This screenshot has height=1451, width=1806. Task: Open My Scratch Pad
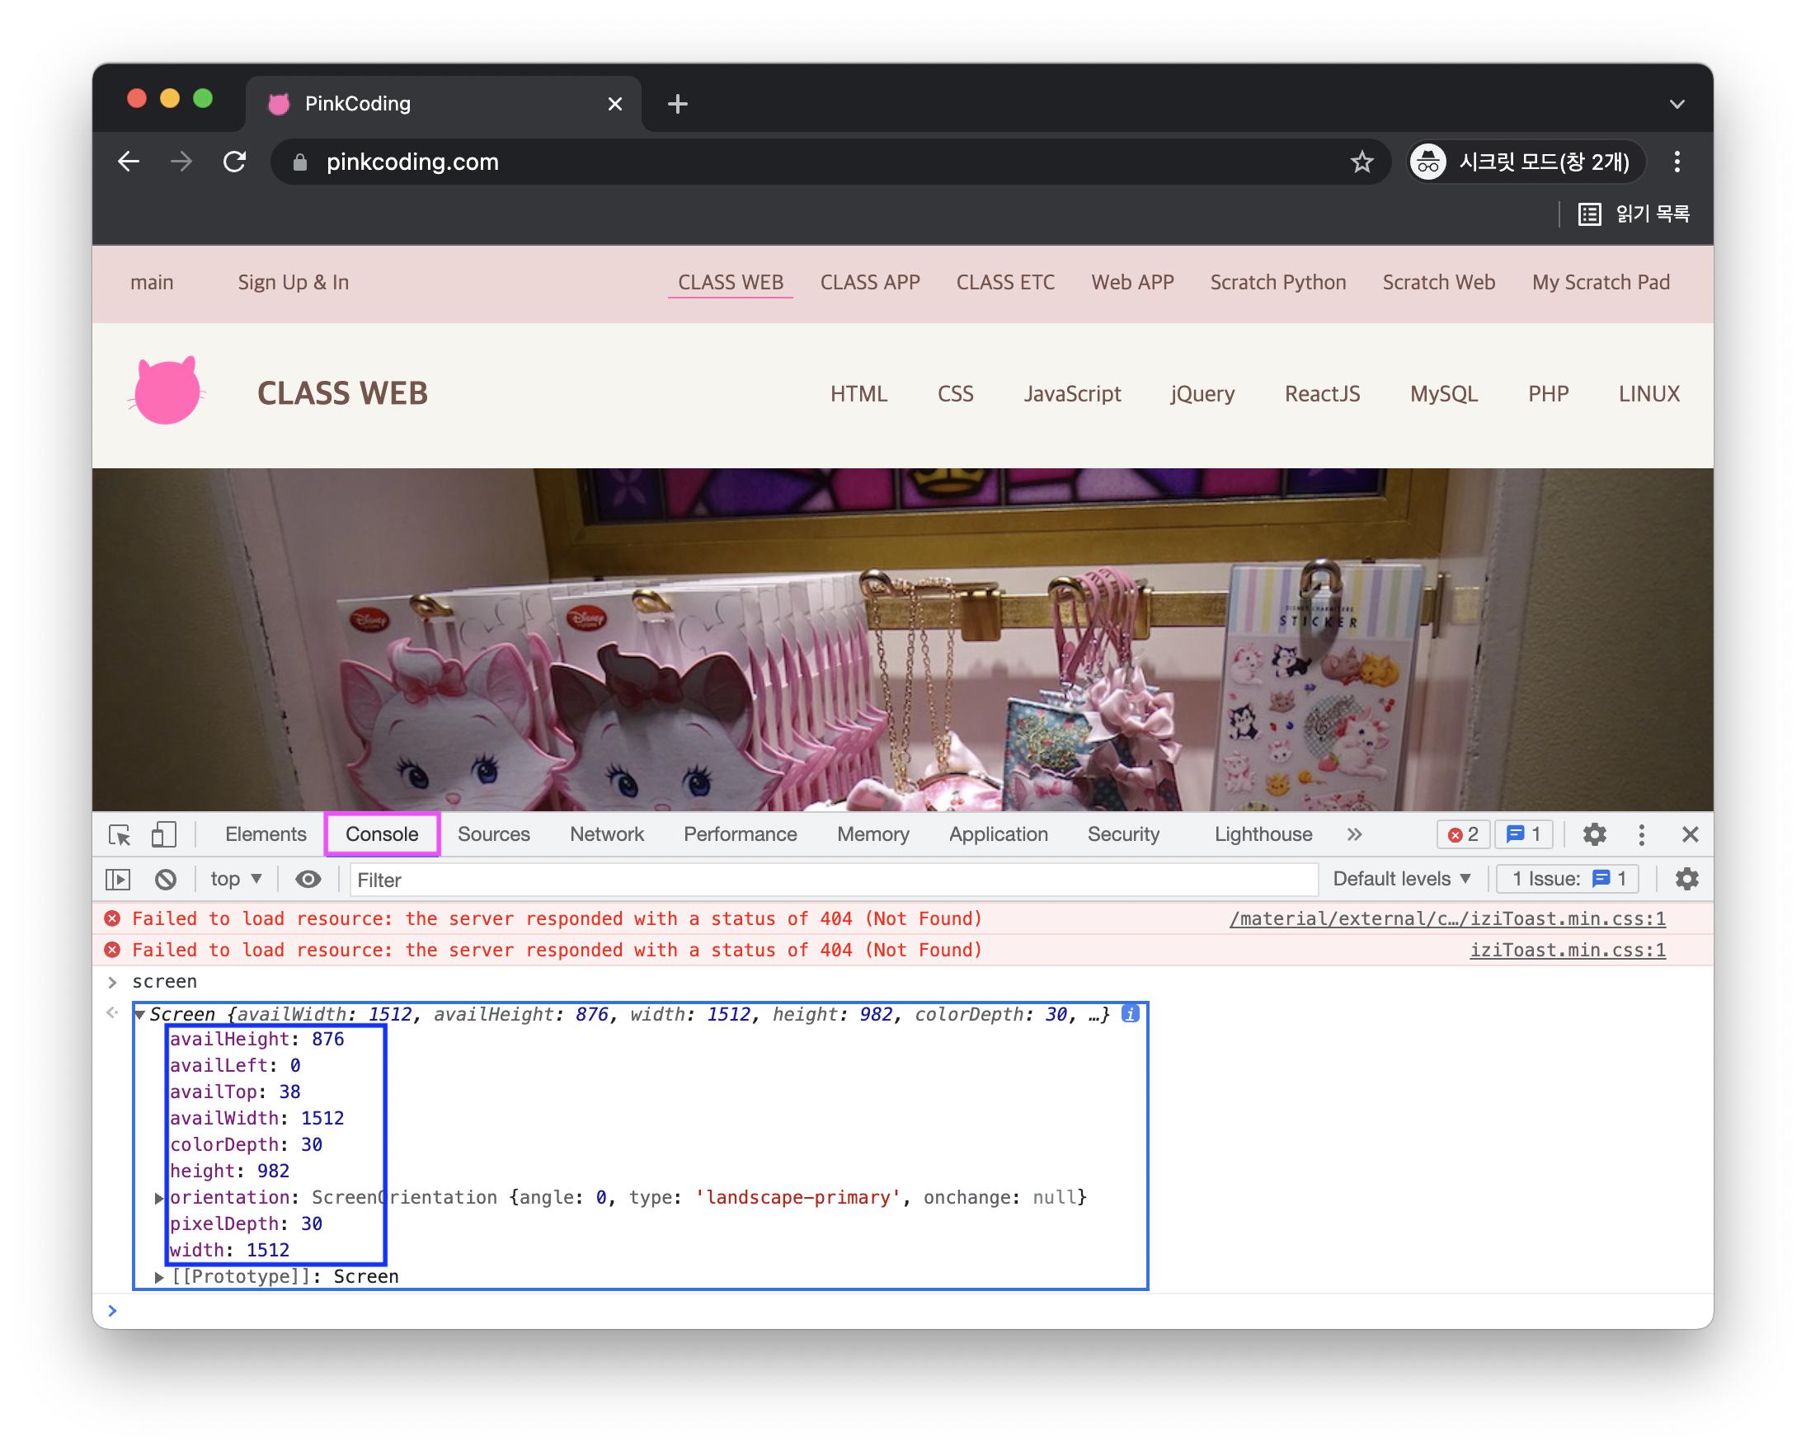coord(1600,282)
